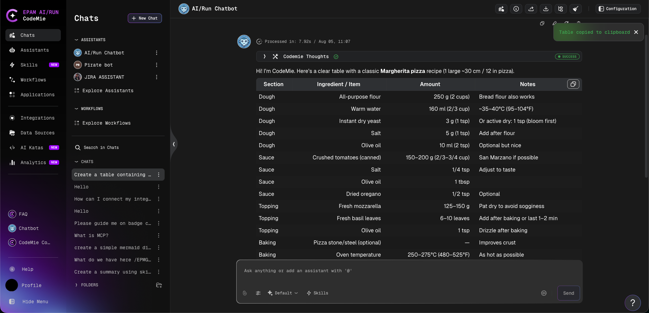
Task: Click the export download icon in top toolbar
Action: [546, 9]
